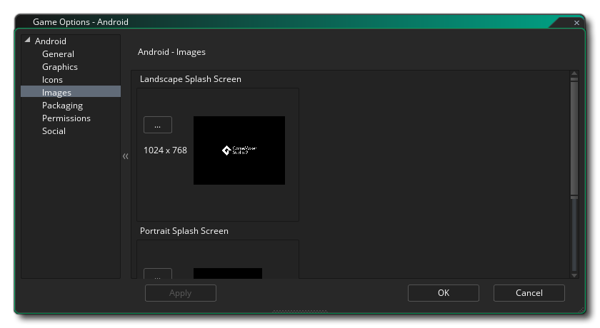The width and height of the screenshot is (600, 328).
Task: Select Icons in the sidebar
Action: (52, 80)
